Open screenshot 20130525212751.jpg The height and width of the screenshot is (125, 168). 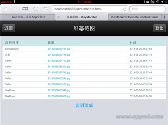click(59, 49)
